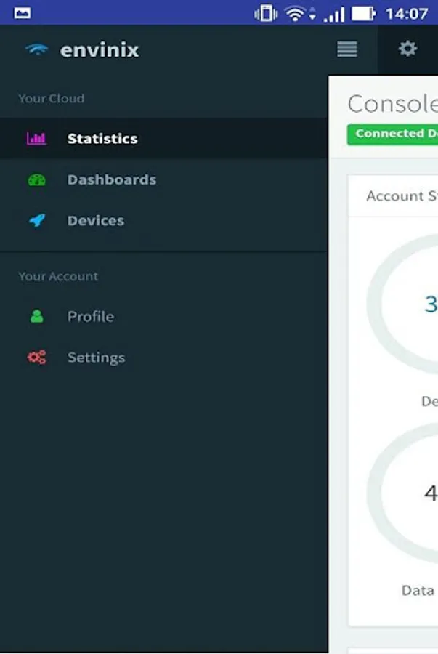Open the top gear settings icon

coord(408,49)
